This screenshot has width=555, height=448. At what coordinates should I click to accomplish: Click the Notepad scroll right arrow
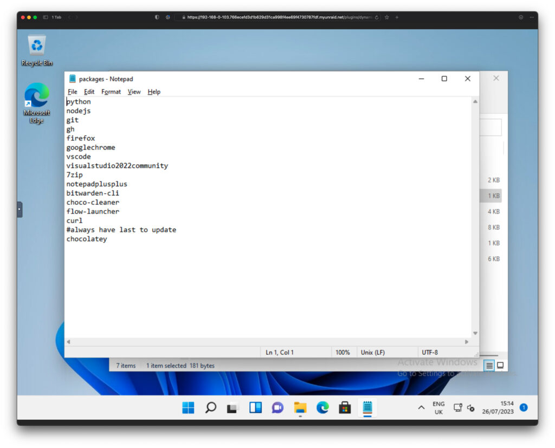pos(467,342)
